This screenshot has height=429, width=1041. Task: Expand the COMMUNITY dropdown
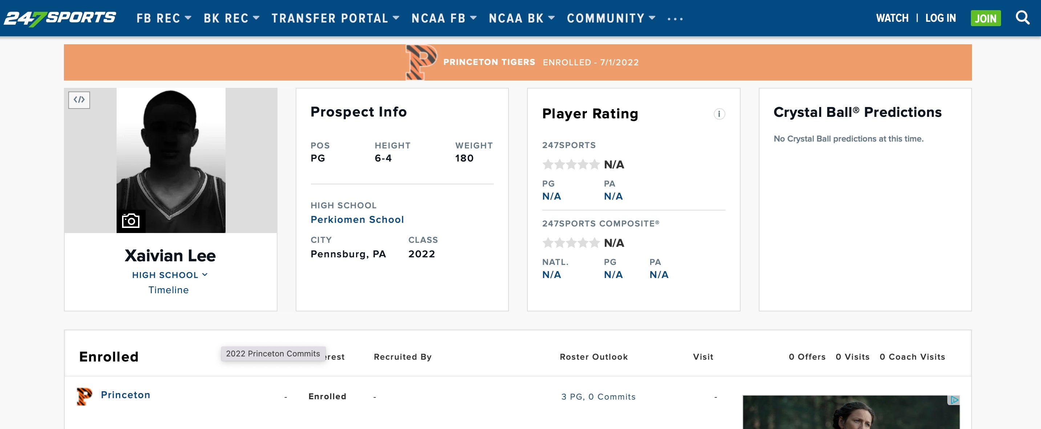611,18
